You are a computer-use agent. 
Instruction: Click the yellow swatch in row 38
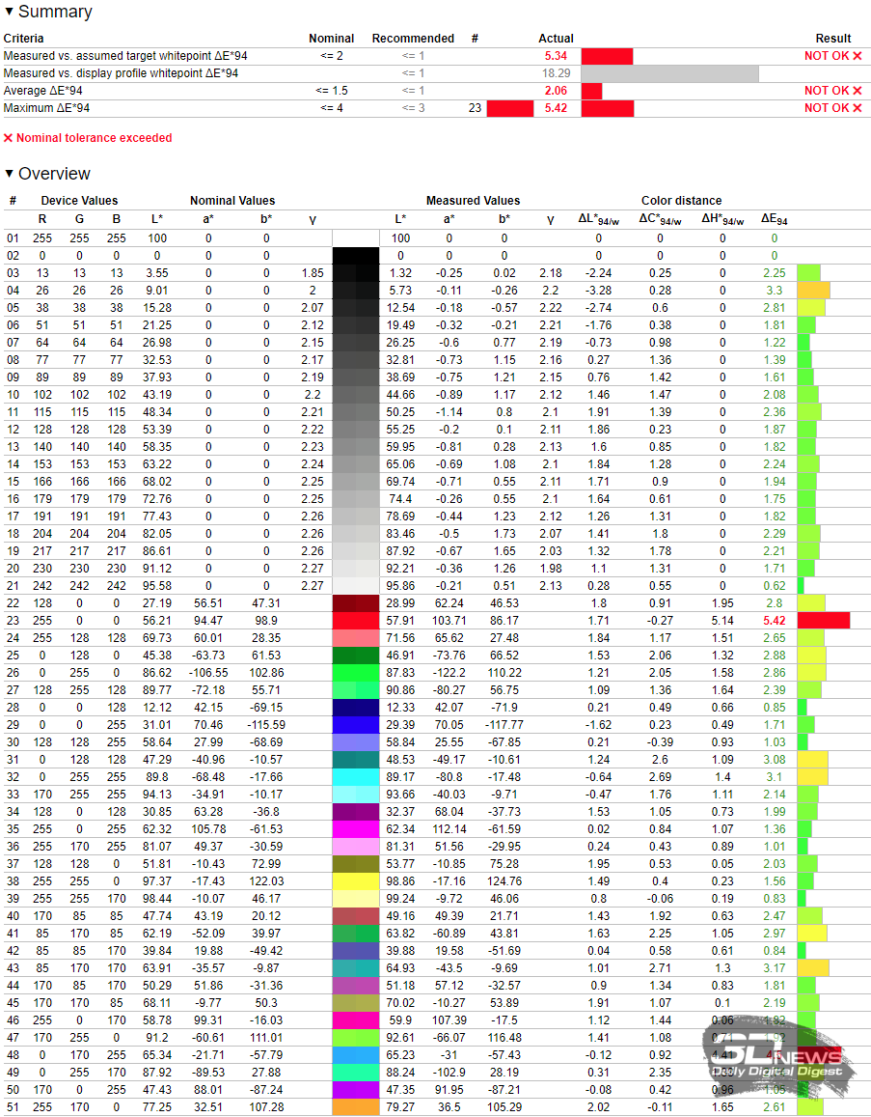click(x=356, y=881)
